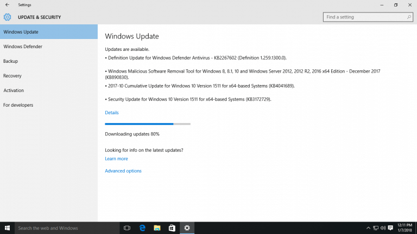
Task: Click the Update & Security gear icon
Action: (x=7, y=17)
